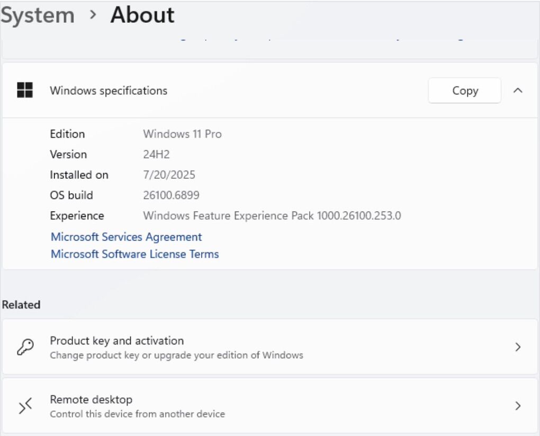Click the About page title
This screenshot has width=540, height=436.
click(142, 15)
